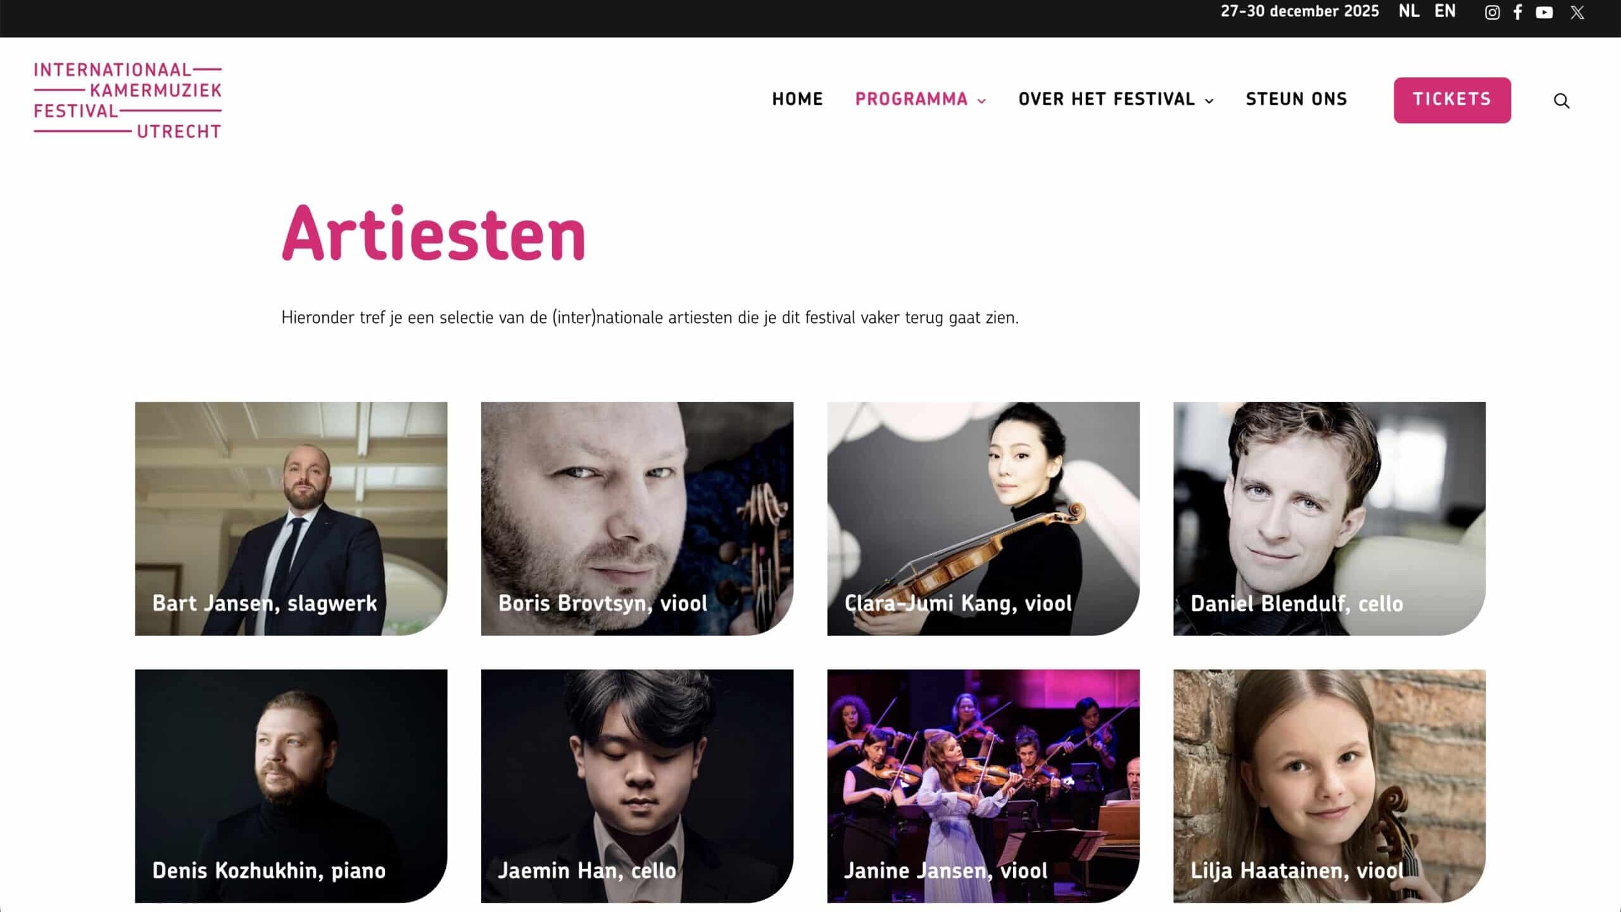
Task: Open Lilja Haatainen, viool artist card
Action: click(1328, 785)
